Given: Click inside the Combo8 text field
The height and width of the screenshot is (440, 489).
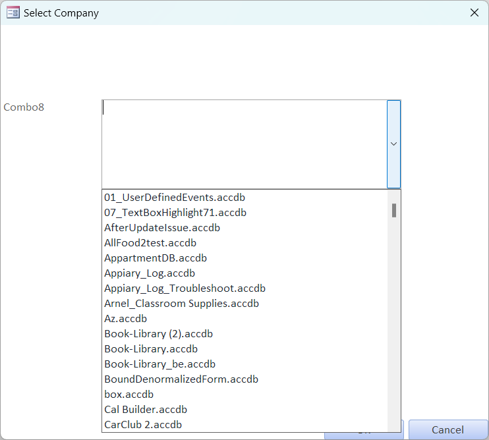Looking at the screenshot, I should 244,144.
